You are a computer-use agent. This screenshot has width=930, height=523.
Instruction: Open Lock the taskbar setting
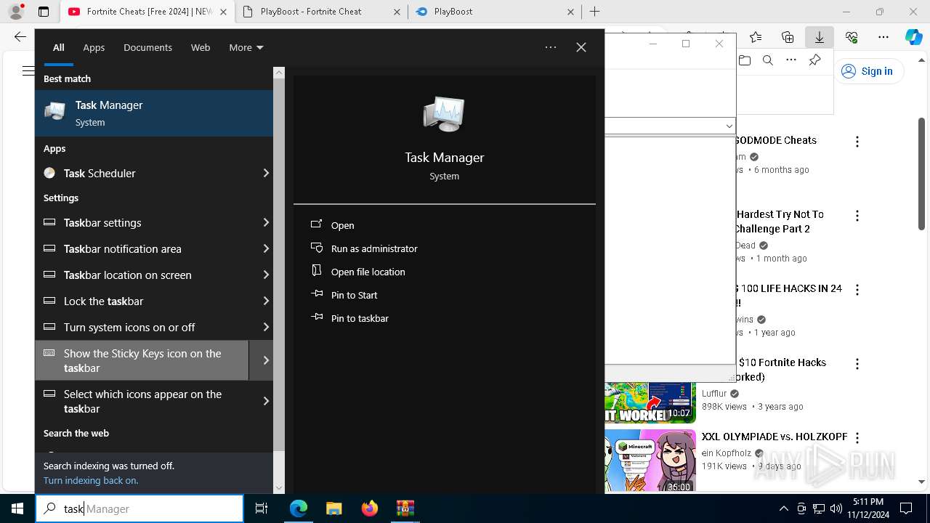pos(142,301)
